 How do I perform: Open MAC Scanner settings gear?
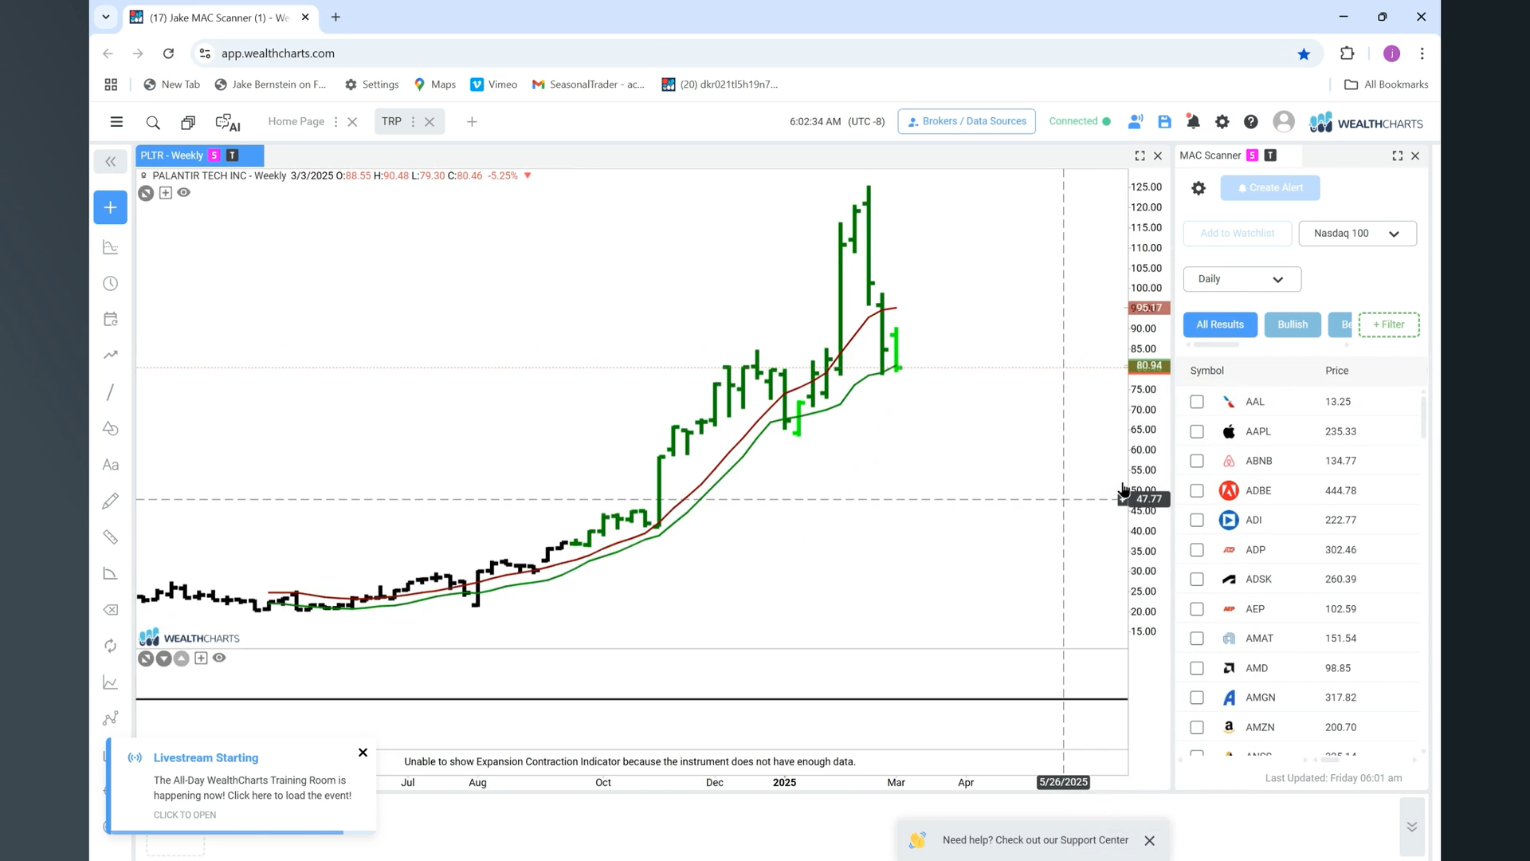point(1198,188)
